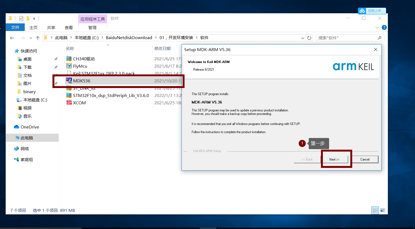This screenshot has width=415, height=229.
Task: Sort files by 名称 column header
Action: (x=70, y=48)
